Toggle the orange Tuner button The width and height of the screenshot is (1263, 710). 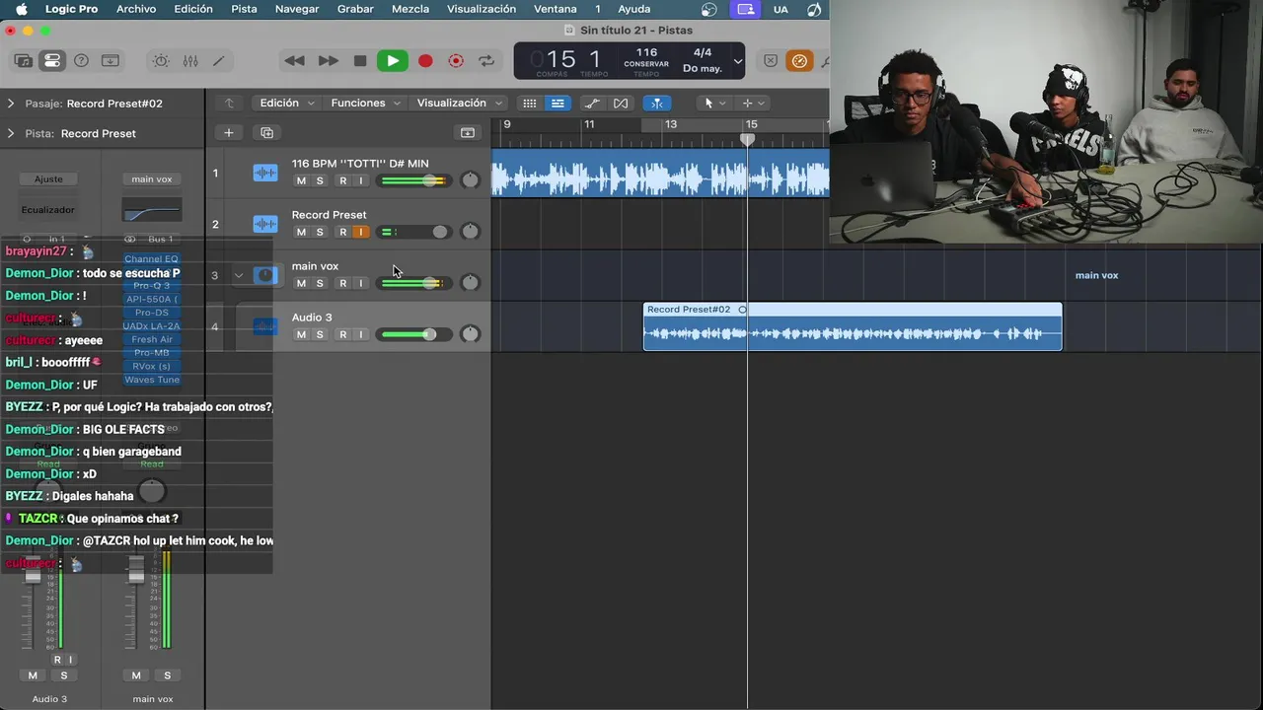click(799, 61)
